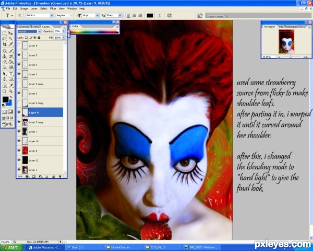Switch to the Histogram tab

point(292,27)
